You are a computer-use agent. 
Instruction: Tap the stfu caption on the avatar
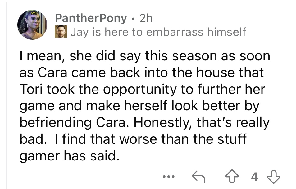(34, 13)
